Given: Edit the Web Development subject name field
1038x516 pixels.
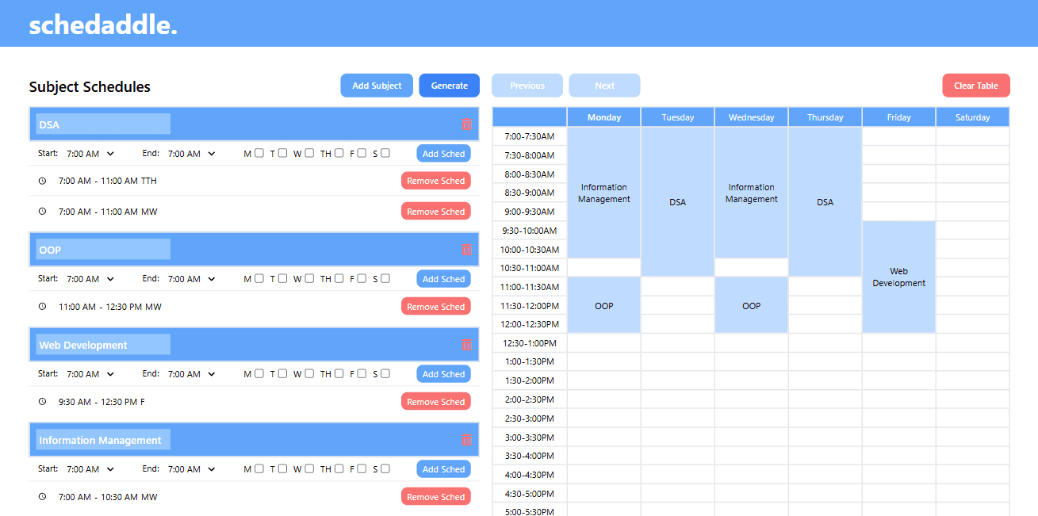Looking at the screenshot, I should click(103, 345).
